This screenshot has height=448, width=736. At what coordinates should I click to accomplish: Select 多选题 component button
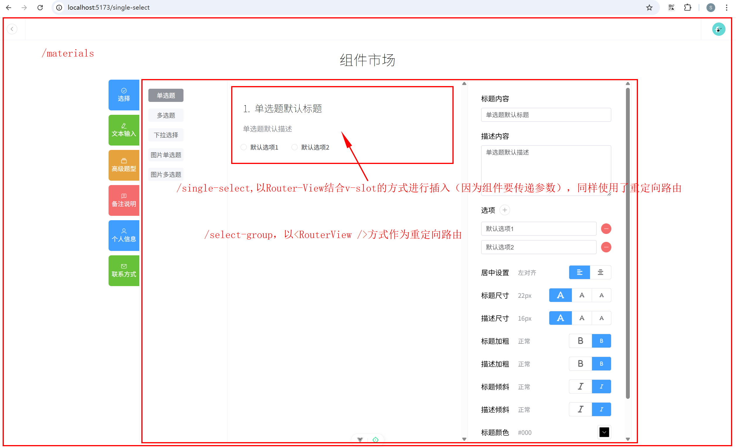(x=166, y=115)
